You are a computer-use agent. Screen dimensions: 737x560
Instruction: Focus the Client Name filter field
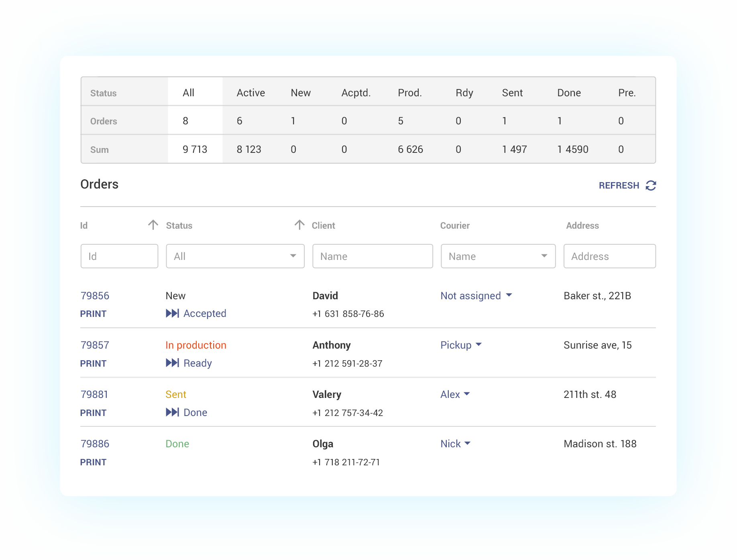pos(373,256)
